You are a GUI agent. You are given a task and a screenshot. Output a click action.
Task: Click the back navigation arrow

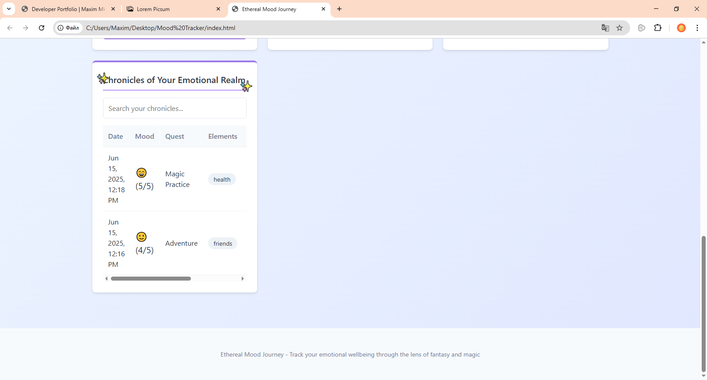(x=10, y=28)
